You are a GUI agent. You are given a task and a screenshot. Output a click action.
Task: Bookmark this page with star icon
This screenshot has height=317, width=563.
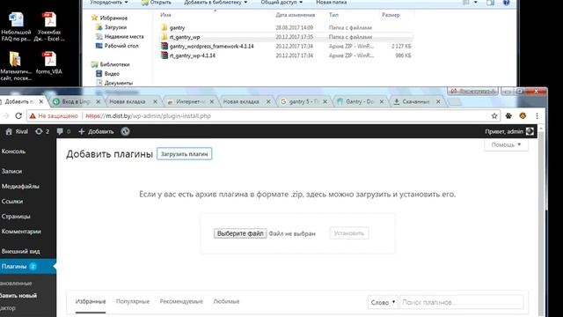(494, 115)
